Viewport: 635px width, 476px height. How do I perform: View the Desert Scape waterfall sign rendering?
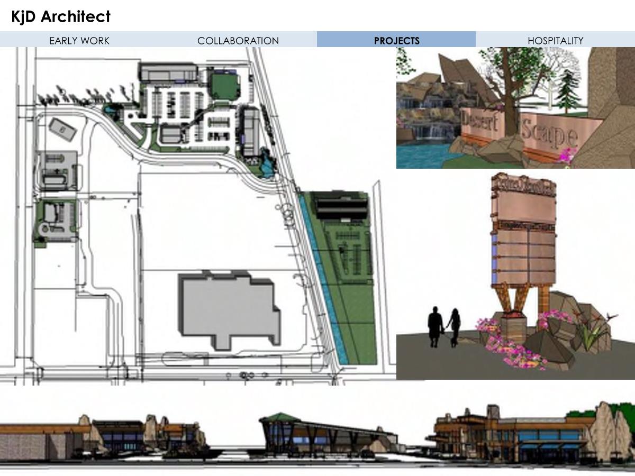[515, 108]
